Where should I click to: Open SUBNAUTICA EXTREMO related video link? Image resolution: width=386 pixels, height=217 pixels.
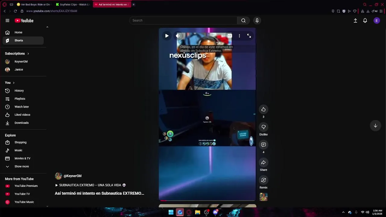click(90, 185)
